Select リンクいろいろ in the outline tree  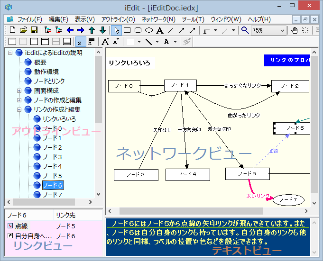click(x=59, y=119)
